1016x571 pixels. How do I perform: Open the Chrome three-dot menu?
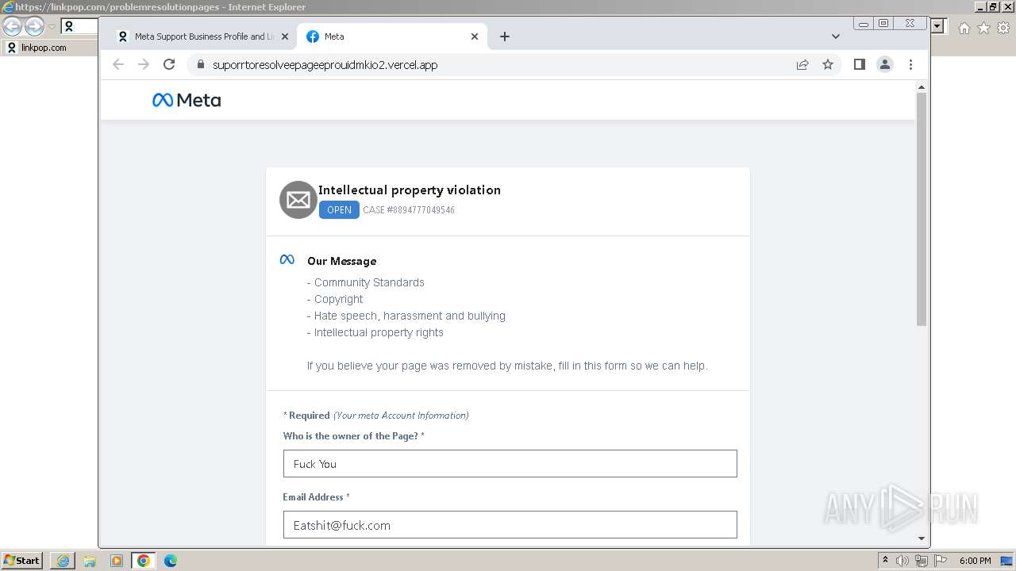(910, 64)
